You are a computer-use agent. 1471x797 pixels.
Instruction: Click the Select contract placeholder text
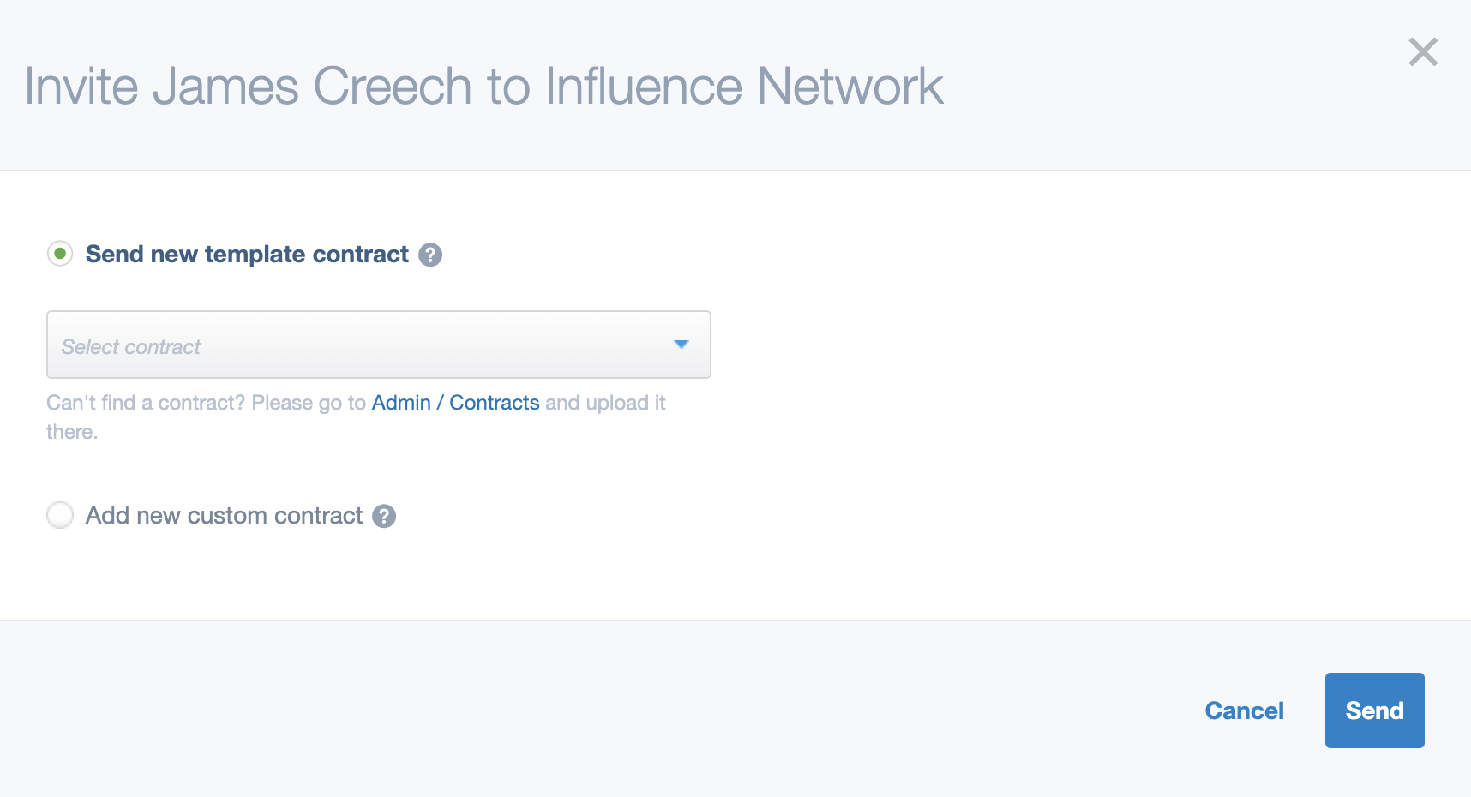coord(131,347)
